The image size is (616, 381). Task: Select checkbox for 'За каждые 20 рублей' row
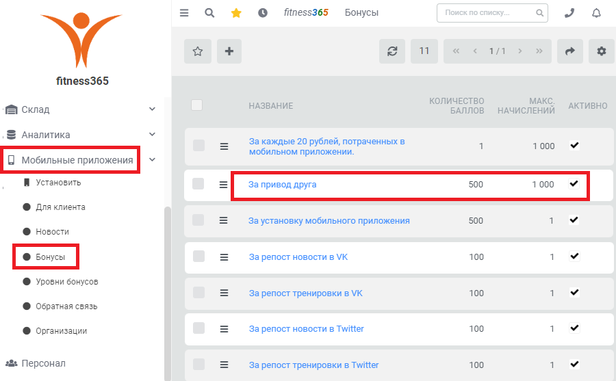198,145
